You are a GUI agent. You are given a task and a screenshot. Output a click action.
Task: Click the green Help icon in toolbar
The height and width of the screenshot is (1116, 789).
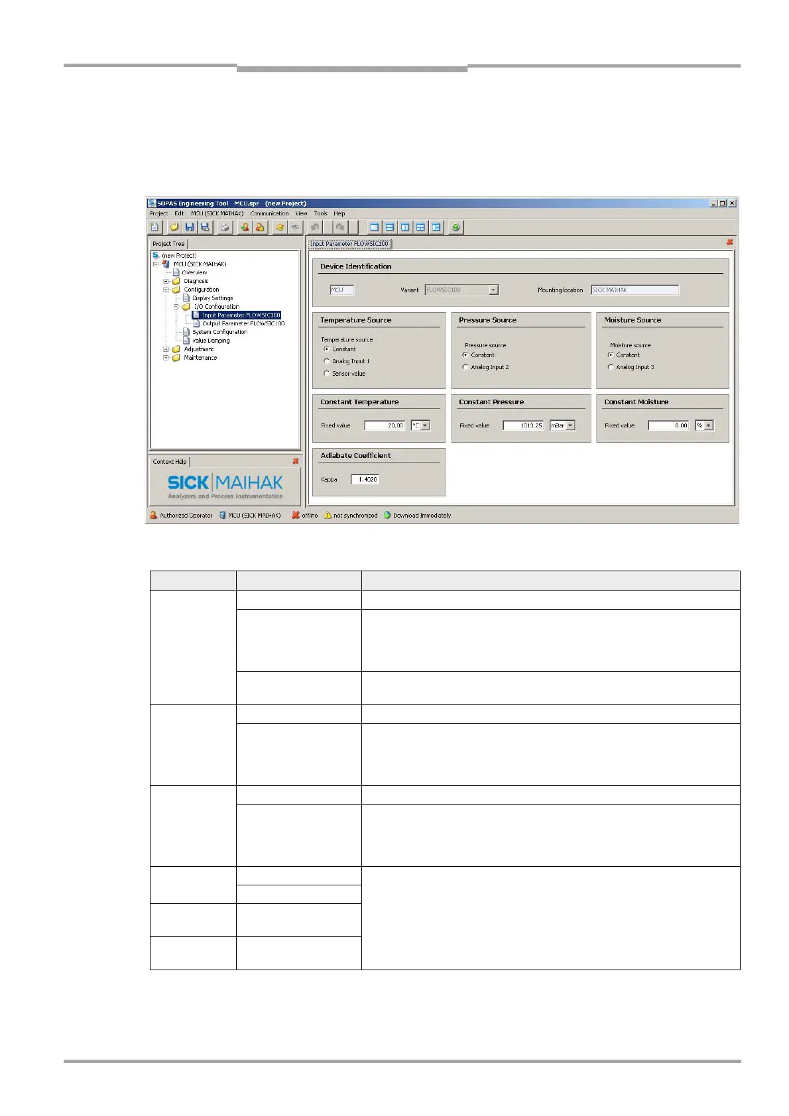click(x=455, y=227)
